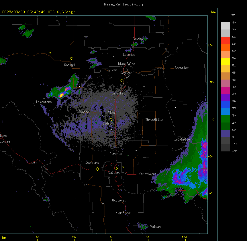Click the Olds town label
The width and height of the screenshot is (247, 241).
click(x=111, y=113)
